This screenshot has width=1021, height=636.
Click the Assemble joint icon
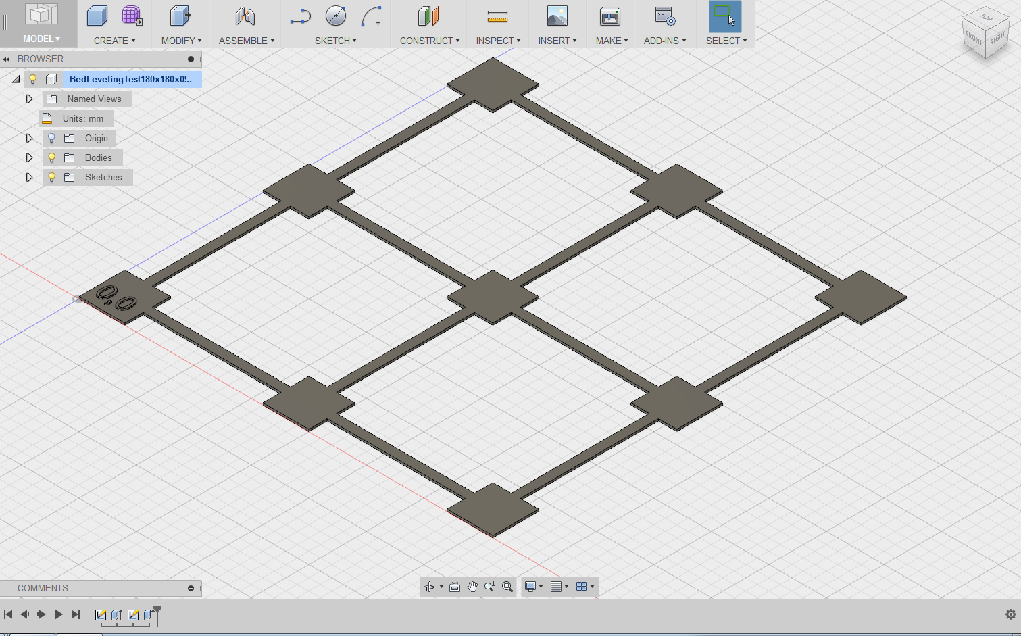pyautogui.click(x=245, y=16)
